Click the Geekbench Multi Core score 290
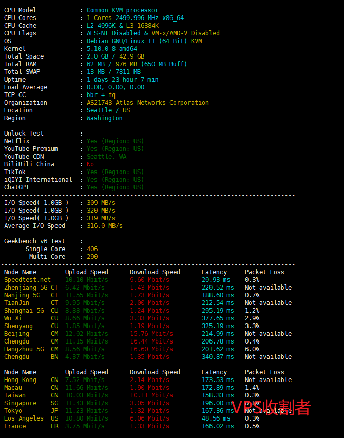Image resolution: width=344 pixels, height=438 pixels. pyautogui.click(x=92, y=257)
